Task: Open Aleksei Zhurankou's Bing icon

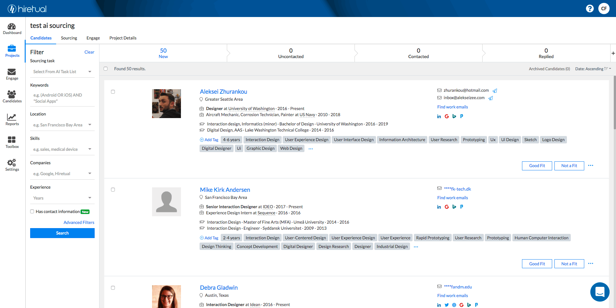Action: click(454, 116)
